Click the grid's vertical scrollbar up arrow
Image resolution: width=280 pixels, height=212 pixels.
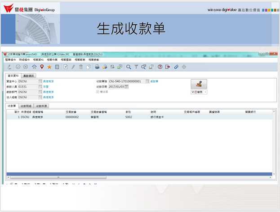point(274,111)
